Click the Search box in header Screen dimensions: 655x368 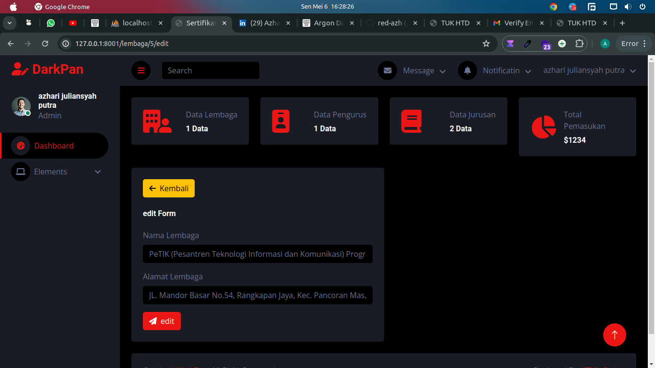click(211, 70)
